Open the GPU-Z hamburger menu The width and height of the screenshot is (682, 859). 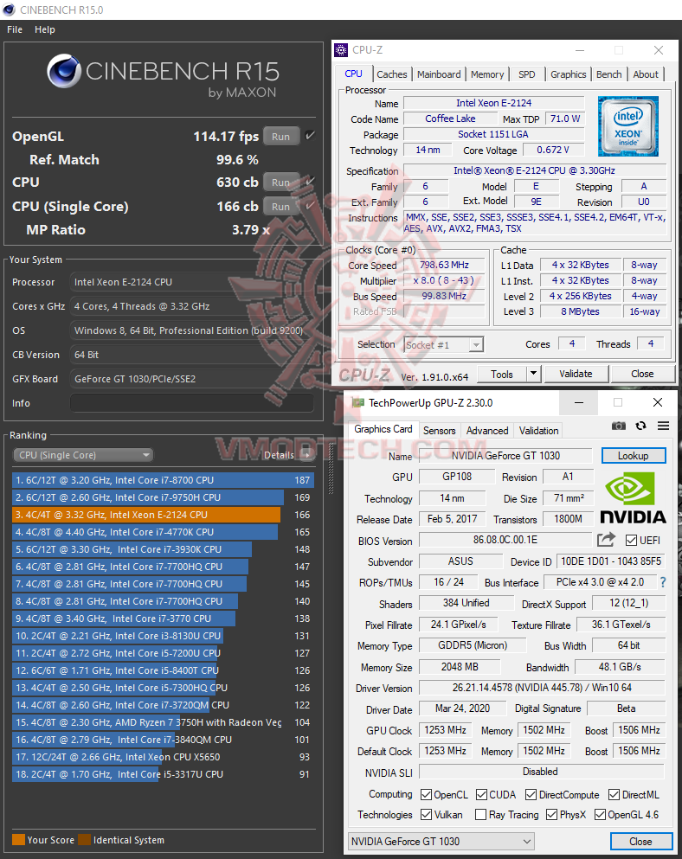click(x=663, y=426)
